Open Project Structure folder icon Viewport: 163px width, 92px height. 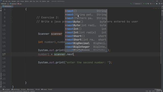(x=157, y=4)
